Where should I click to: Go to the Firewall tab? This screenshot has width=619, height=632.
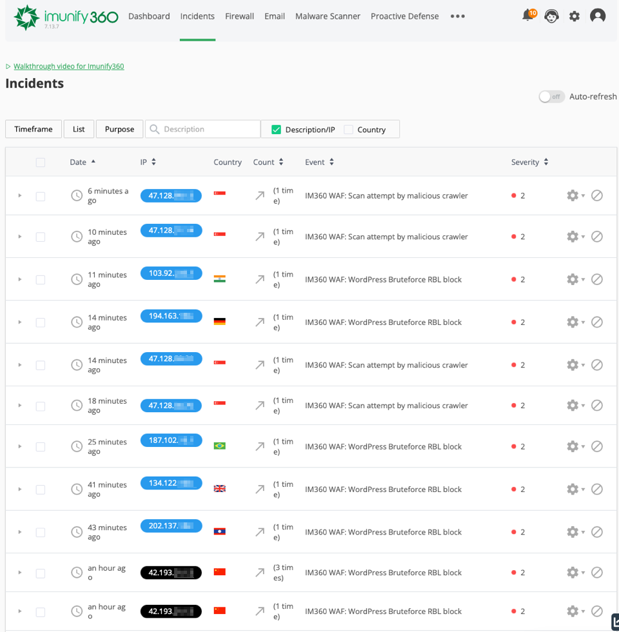pyautogui.click(x=239, y=16)
